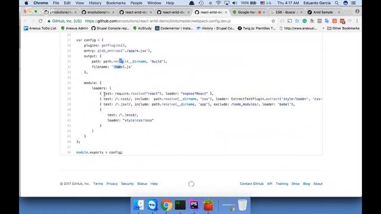Screen dimensions: 381x214
Task: Open the People menu
Action: (136, 3)
